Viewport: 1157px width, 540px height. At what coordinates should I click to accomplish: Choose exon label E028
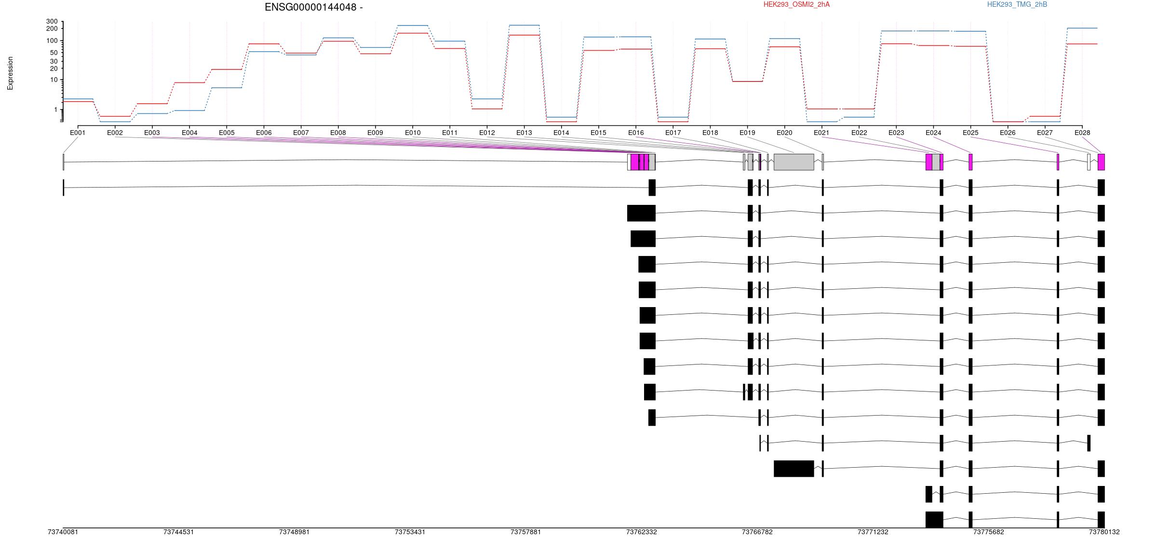coord(1082,133)
